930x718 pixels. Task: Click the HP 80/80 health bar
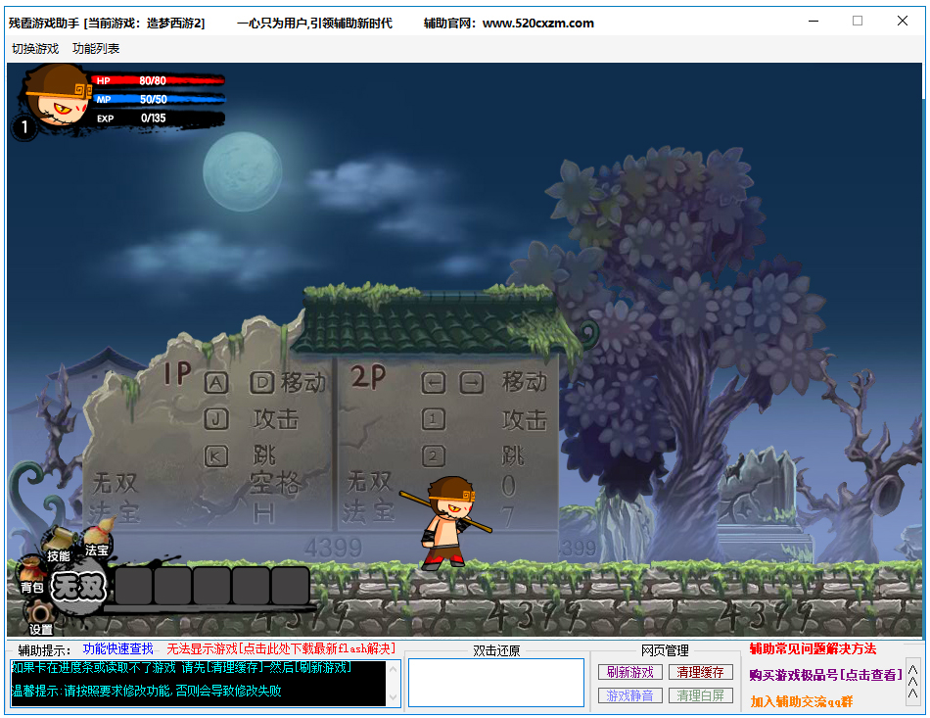pyautogui.click(x=158, y=80)
